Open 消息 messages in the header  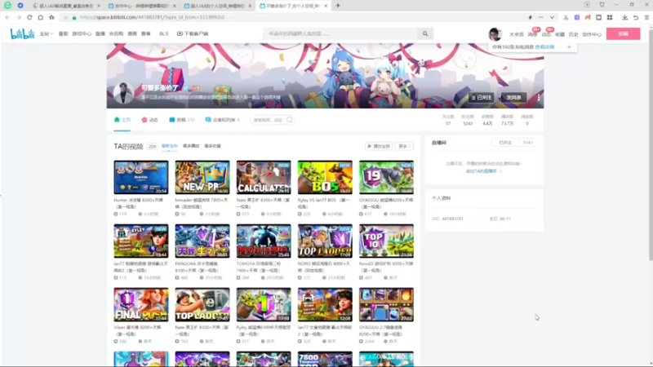click(532, 34)
